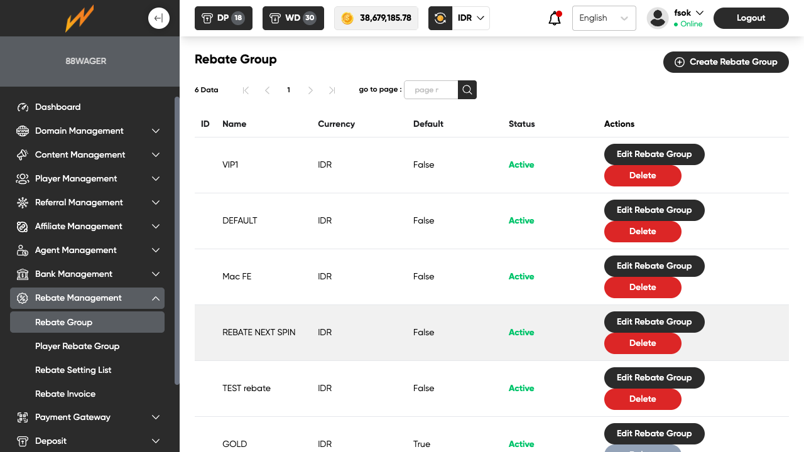This screenshot has height=452, width=804.
Task: Click the True default value for GOLD
Action: tap(422, 444)
